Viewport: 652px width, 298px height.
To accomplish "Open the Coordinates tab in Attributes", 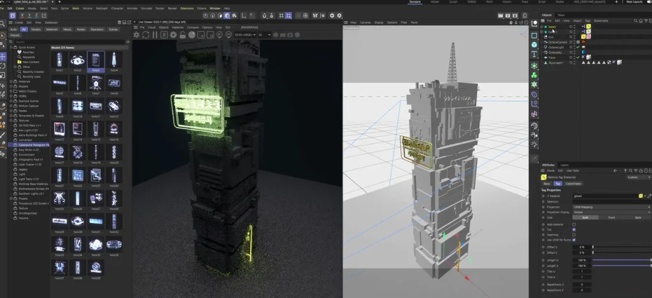I will click(574, 184).
